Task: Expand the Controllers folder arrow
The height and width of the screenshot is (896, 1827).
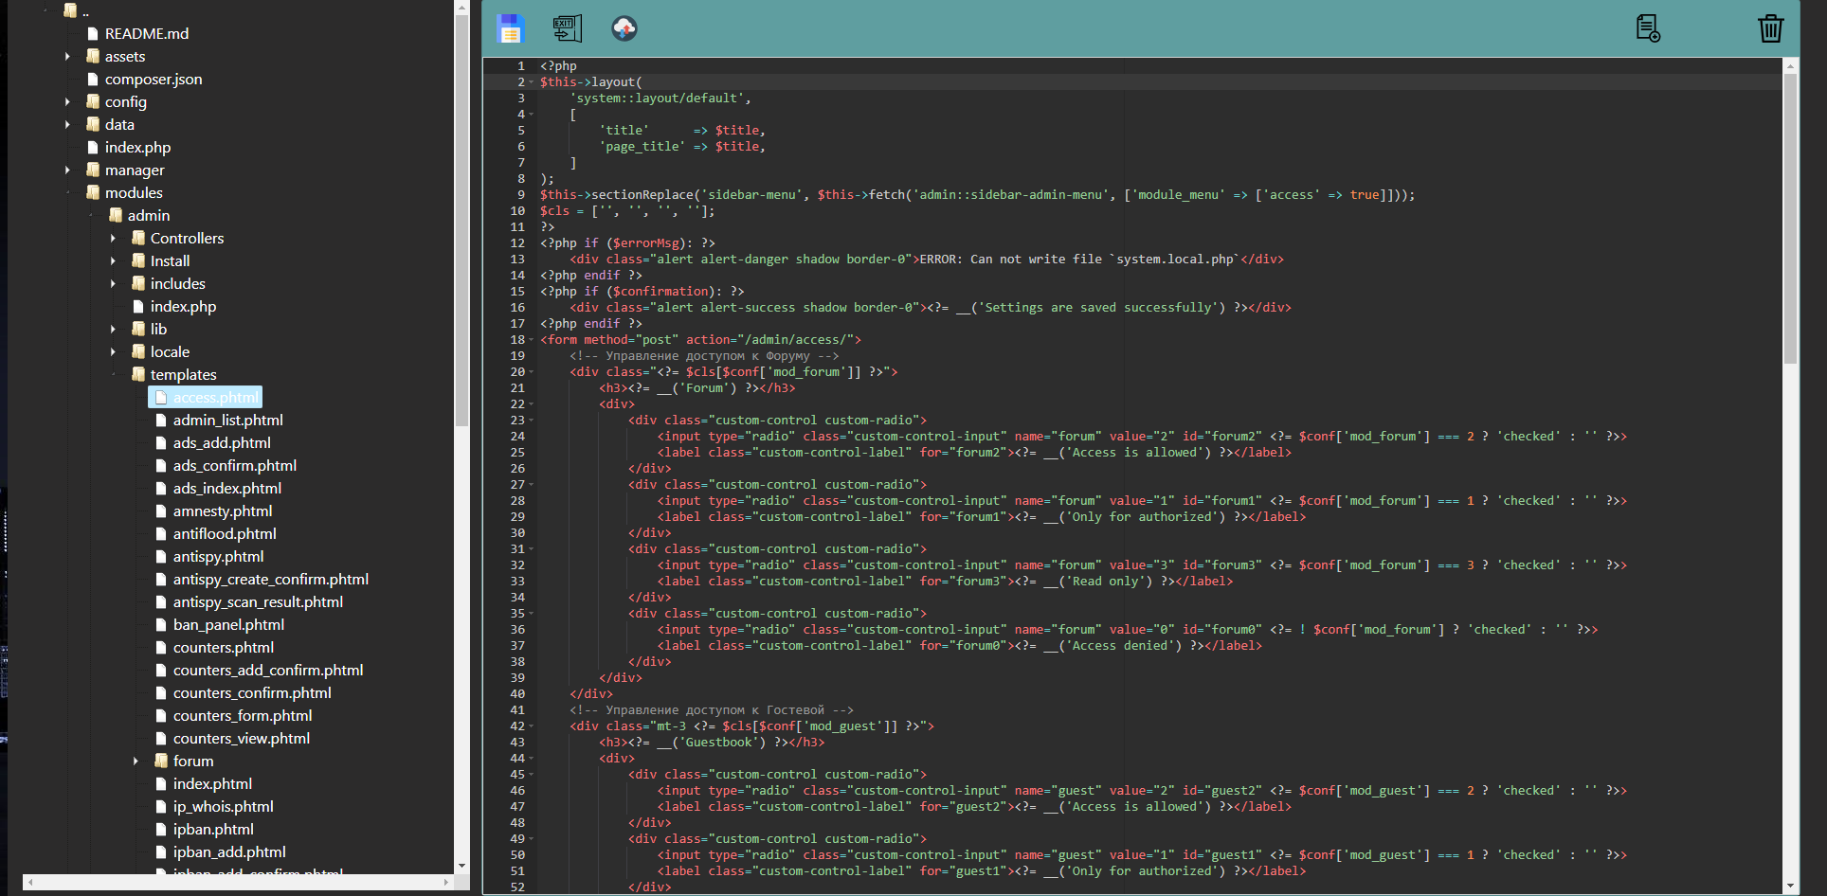Action: pyautogui.click(x=113, y=239)
